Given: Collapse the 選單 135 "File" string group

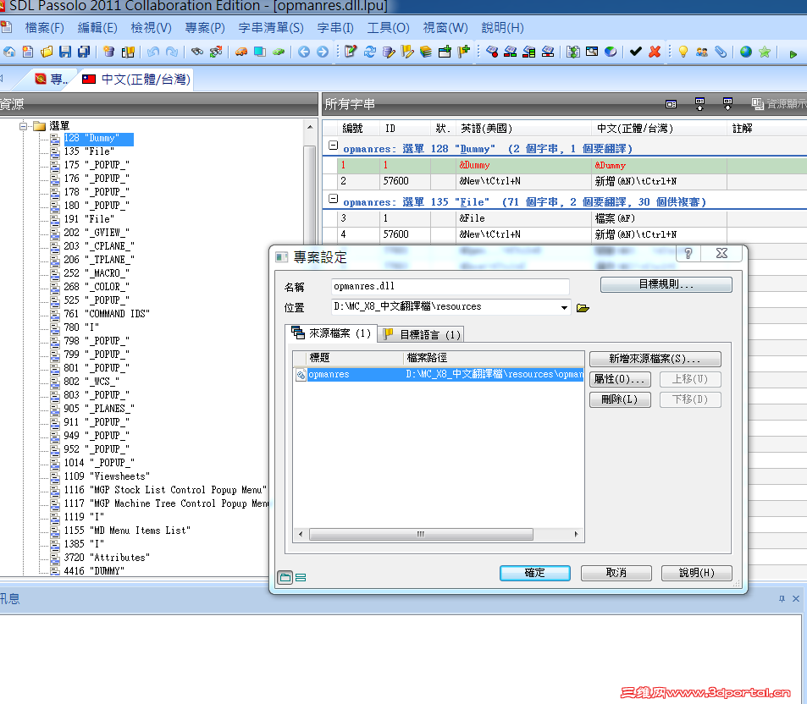Looking at the screenshot, I should click(x=333, y=199).
